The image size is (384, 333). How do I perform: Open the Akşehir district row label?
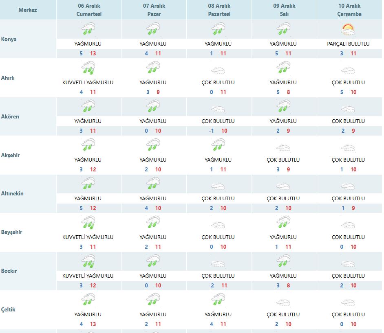tap(10, 155)
